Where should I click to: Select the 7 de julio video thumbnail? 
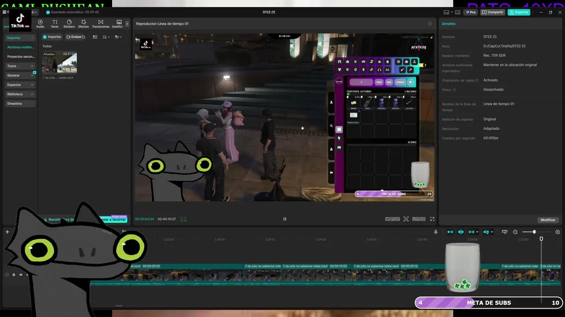click(59, 62)
